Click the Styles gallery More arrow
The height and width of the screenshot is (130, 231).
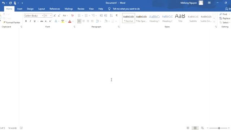214,22
